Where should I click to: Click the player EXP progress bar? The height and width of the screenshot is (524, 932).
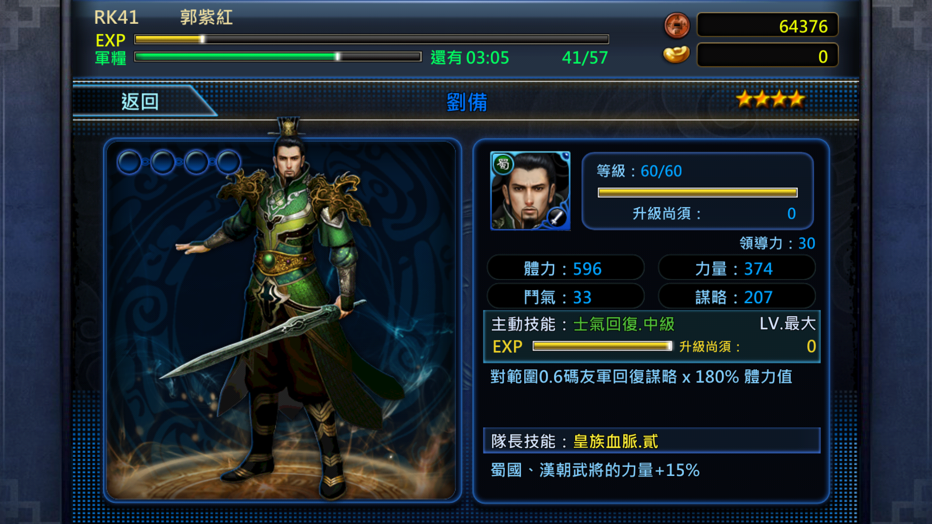372,39
